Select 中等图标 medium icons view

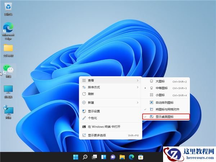pos(166,88)
